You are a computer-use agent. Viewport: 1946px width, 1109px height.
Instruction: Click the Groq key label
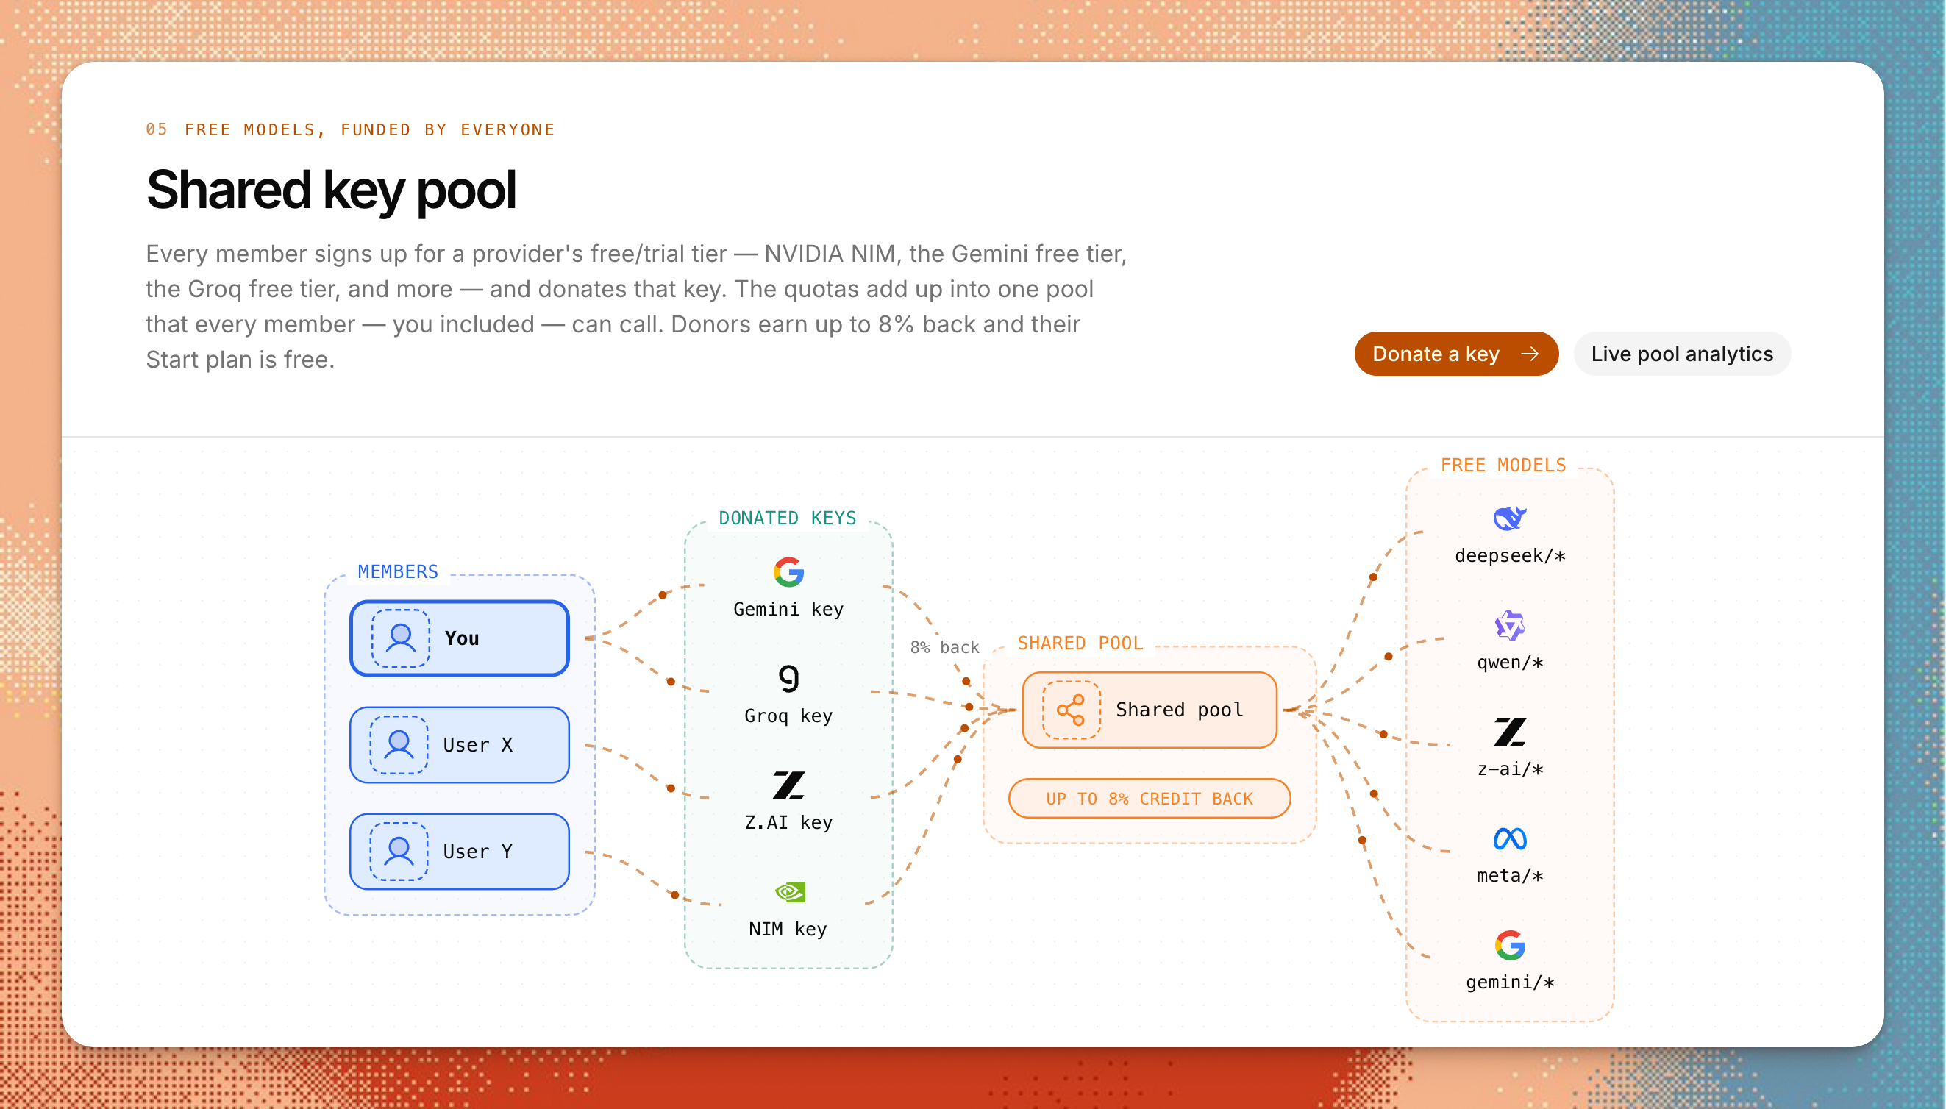click(x=788, y=716)
